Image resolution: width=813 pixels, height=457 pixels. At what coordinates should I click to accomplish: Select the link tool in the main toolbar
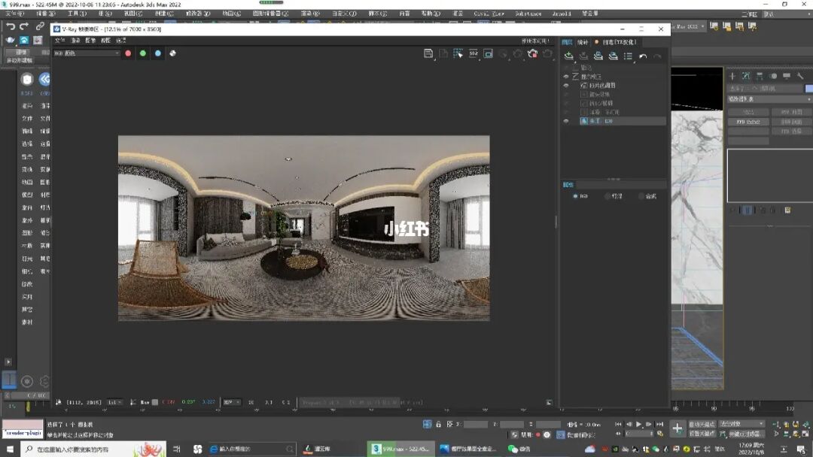point(40,26)
